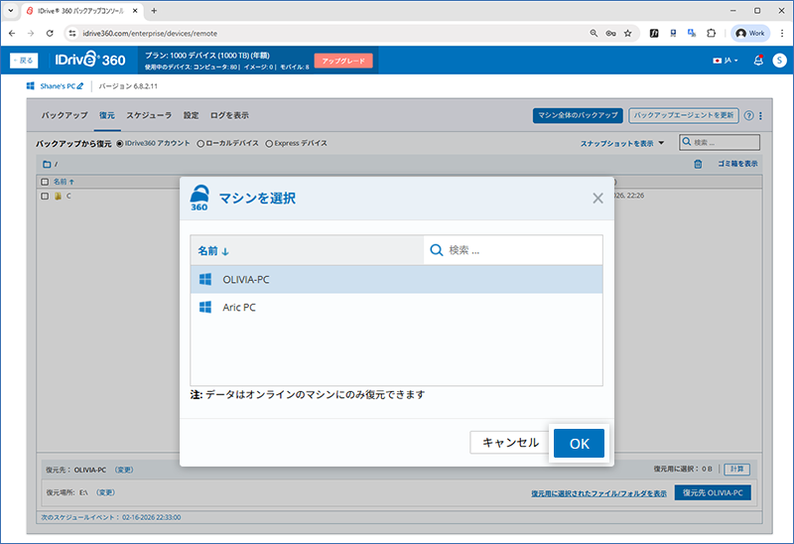The image size is (794, 544).
Task: Click the pencil icon next to Shane's PC
Action: point(80,87)
